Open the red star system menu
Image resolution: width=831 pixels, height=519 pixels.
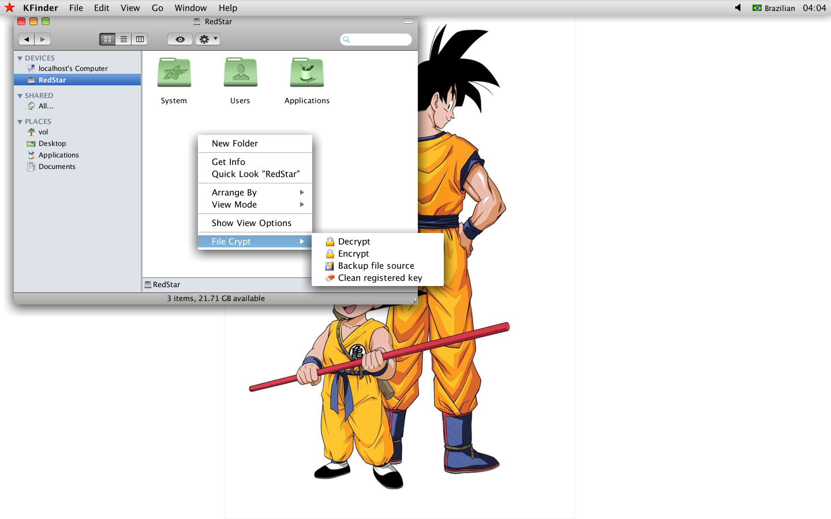pyautogui.click(x=9, y=7)
